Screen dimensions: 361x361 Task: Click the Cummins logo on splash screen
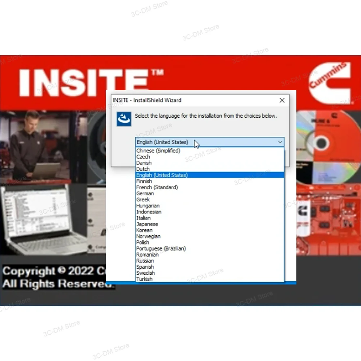tap(330, 83)
